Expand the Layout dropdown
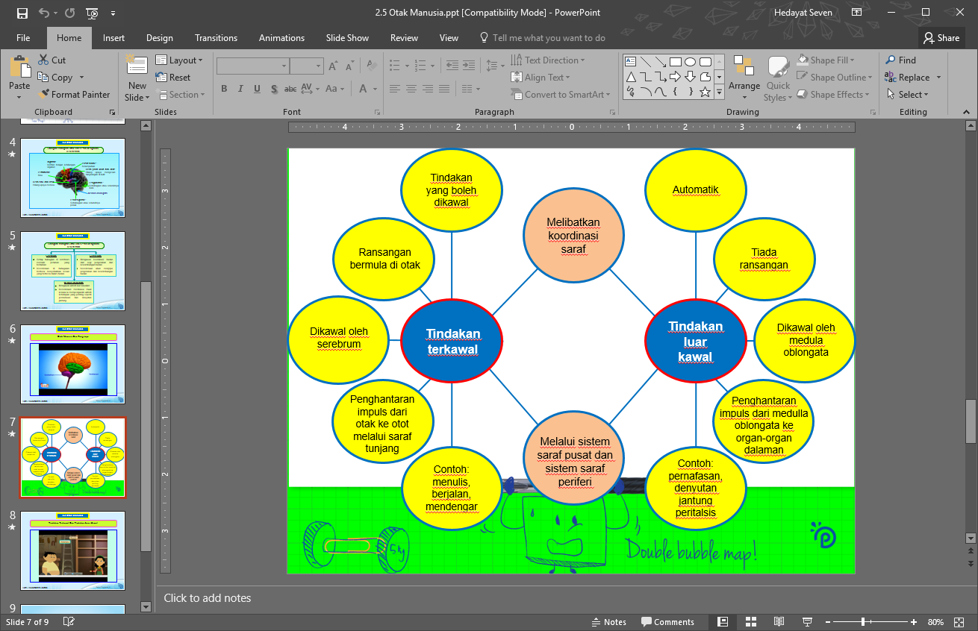This screenshot has width=978, height=631. pos(179,60)
